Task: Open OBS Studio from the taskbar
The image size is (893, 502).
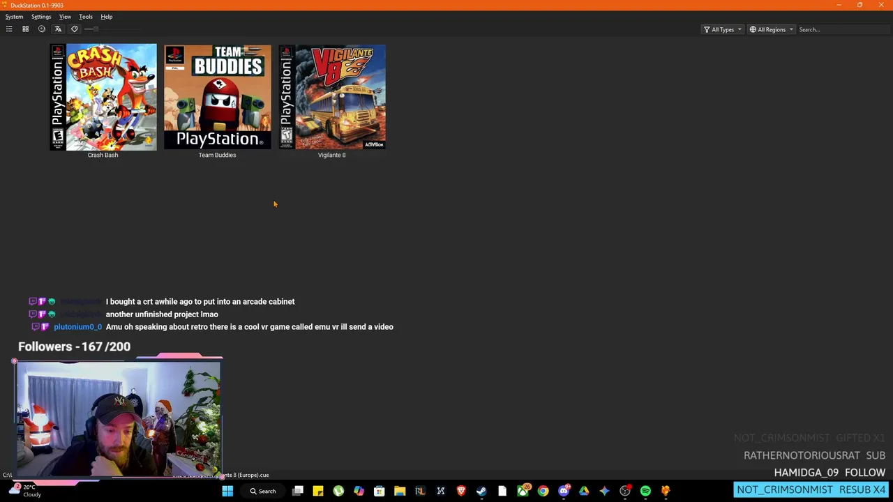Action: 625,491
